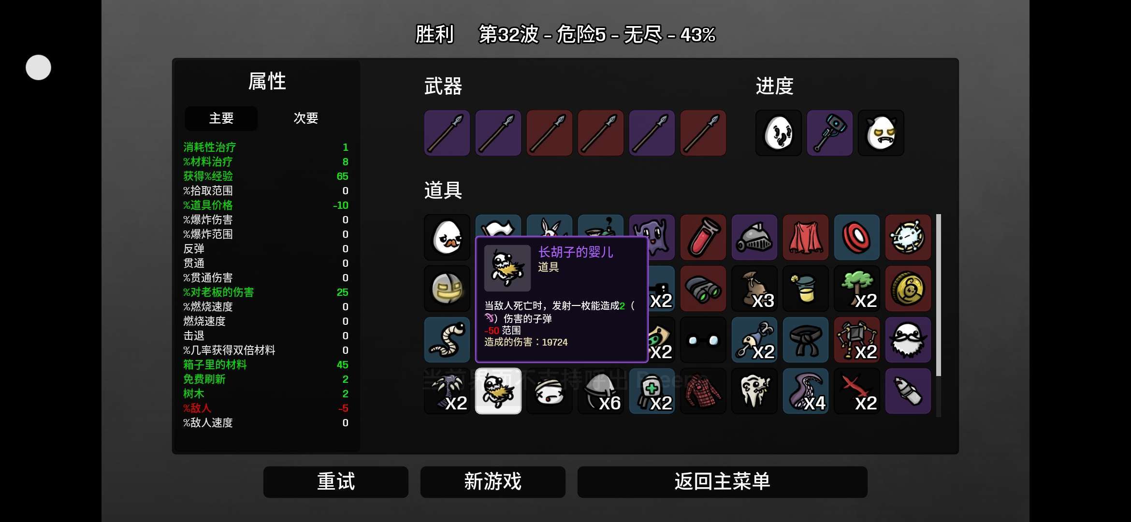
Task: Click the red potion vial item
Action: pos(703,237)
